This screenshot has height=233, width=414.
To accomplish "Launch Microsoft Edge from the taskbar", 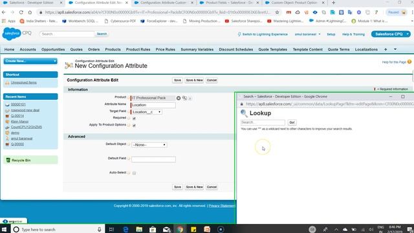I will [125, 229].
